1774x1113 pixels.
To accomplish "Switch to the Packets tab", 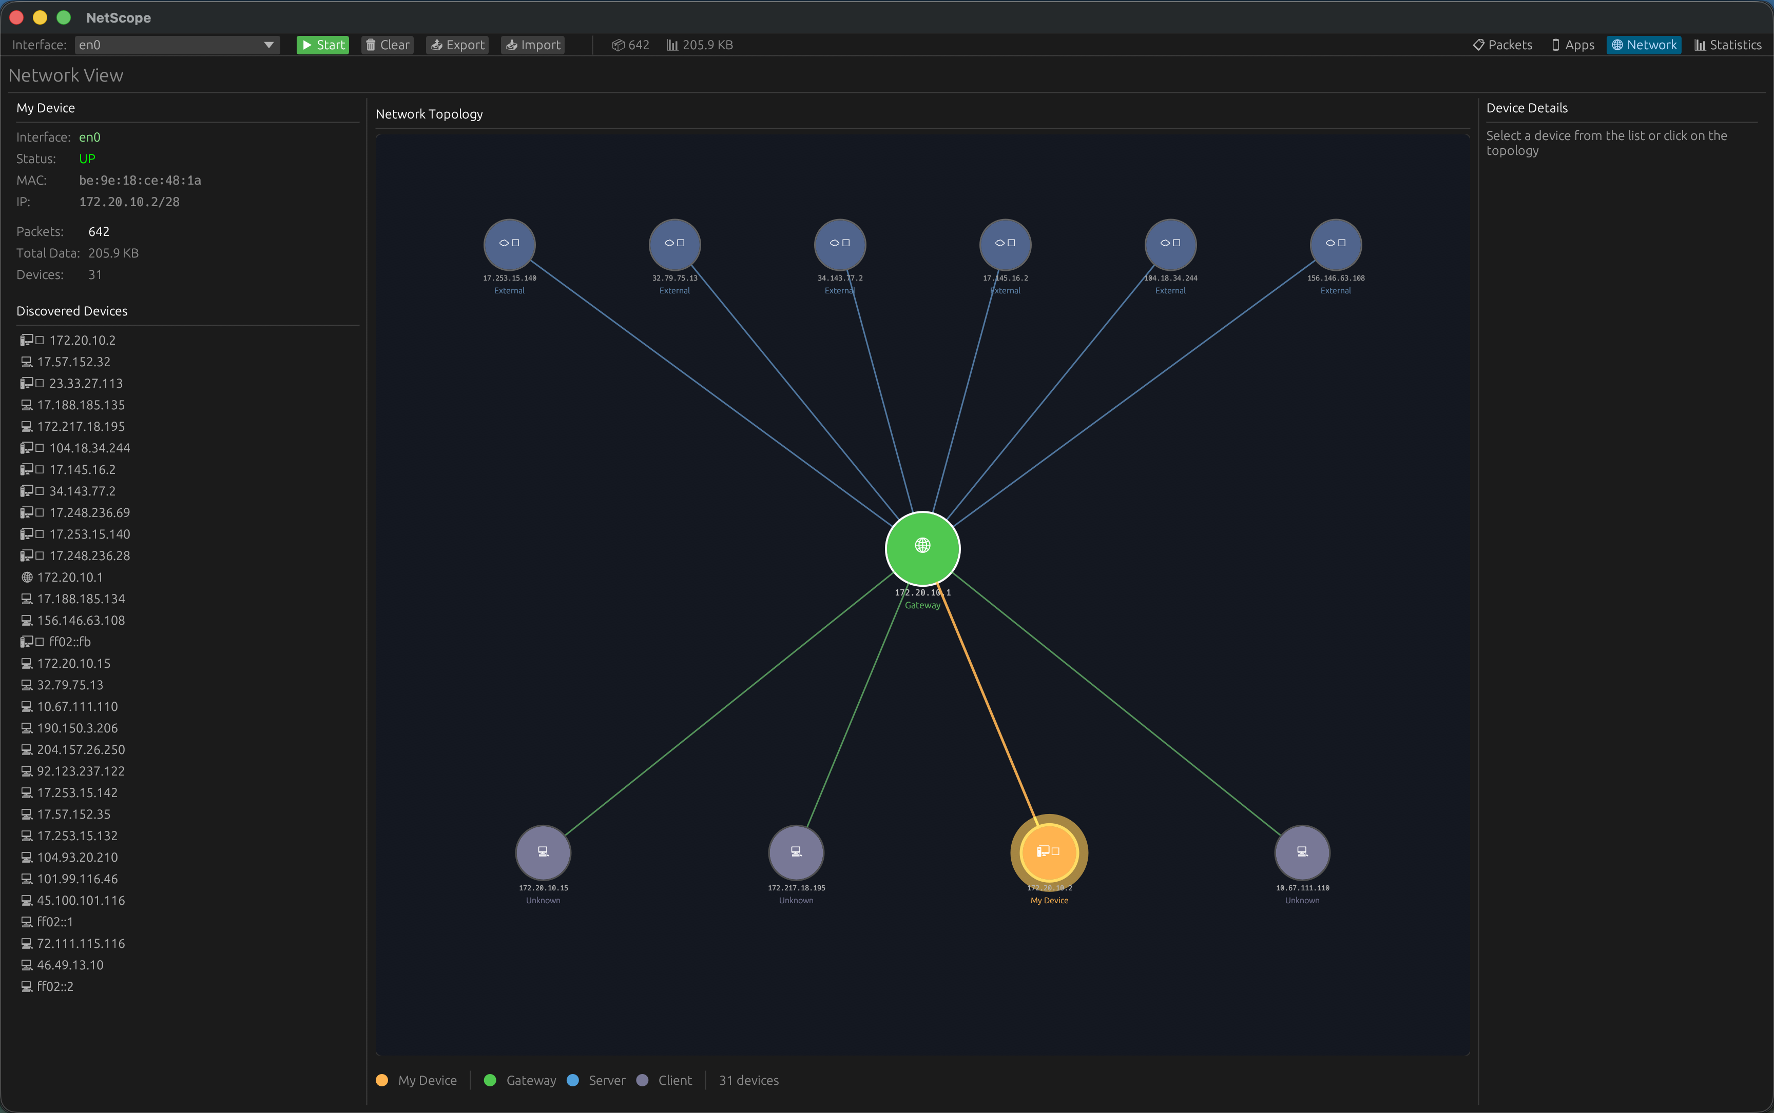I will click(1502, 45).
